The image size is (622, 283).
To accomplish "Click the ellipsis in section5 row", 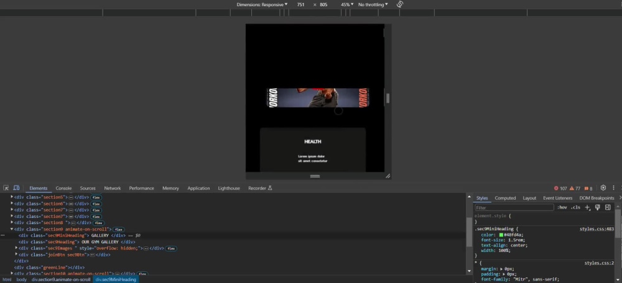I will pos(71,197).
